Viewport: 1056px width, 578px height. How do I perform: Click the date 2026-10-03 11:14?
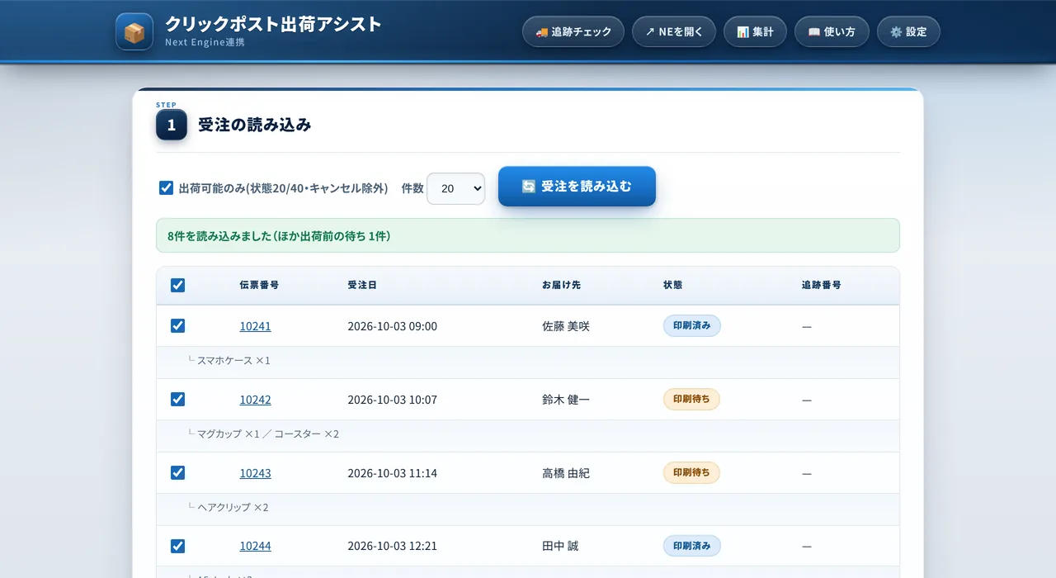[x=392, y=473]
